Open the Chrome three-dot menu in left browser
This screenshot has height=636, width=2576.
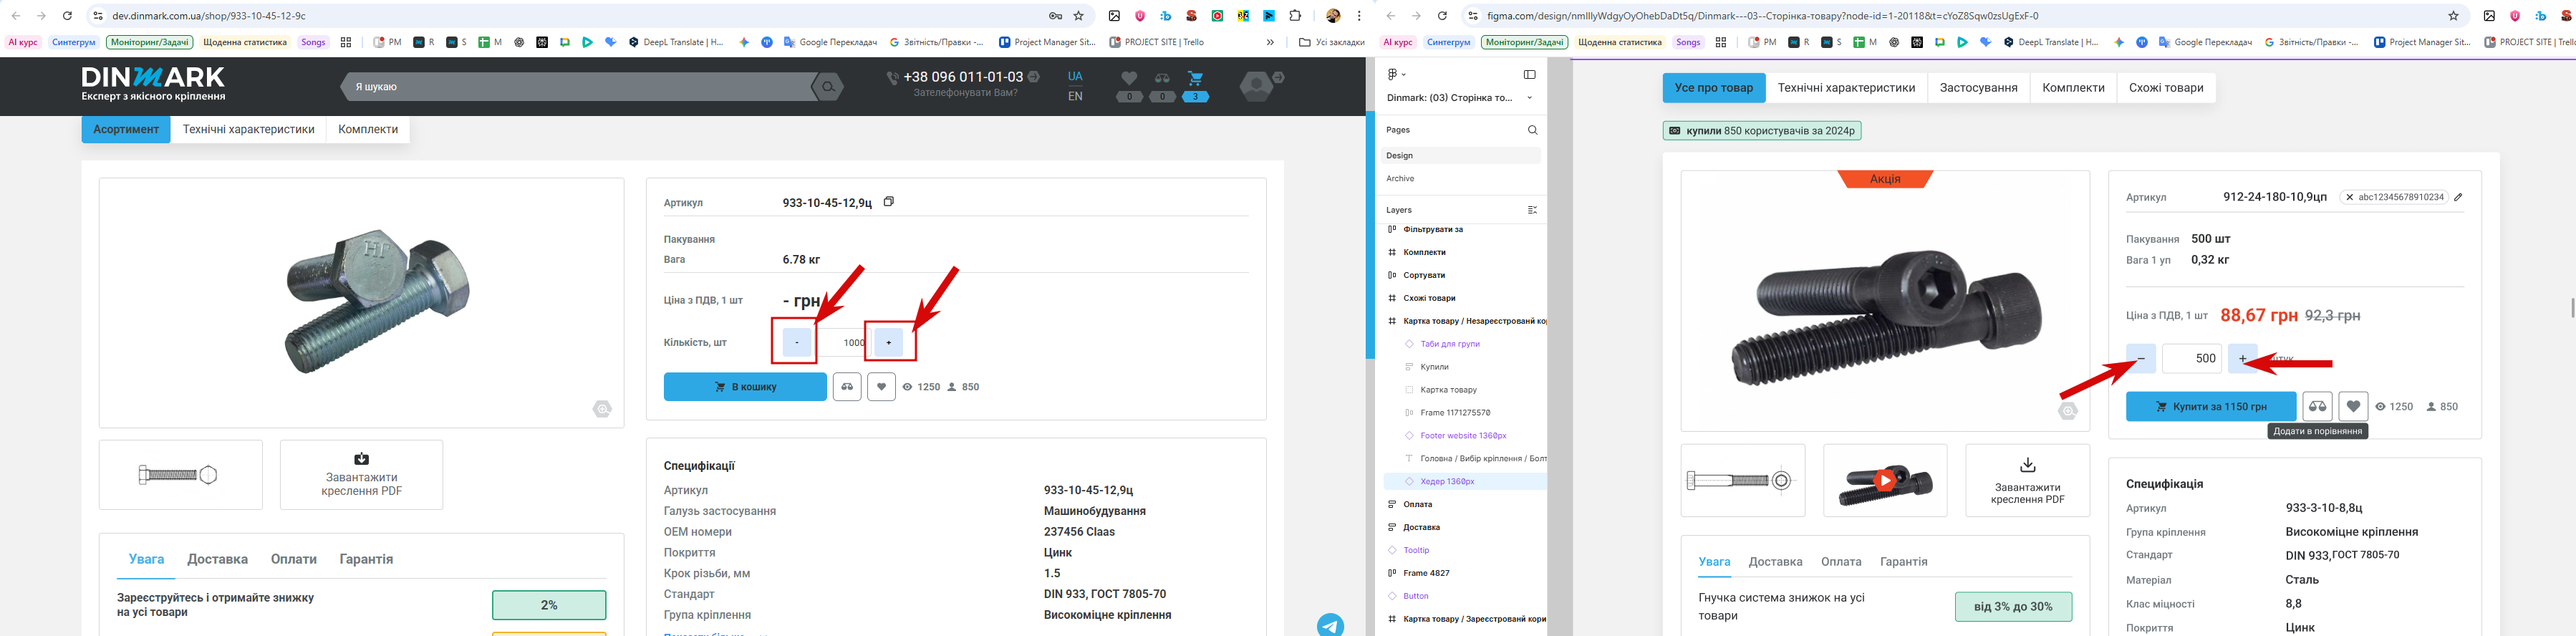pyautogui.click(x=1359, y=16)
